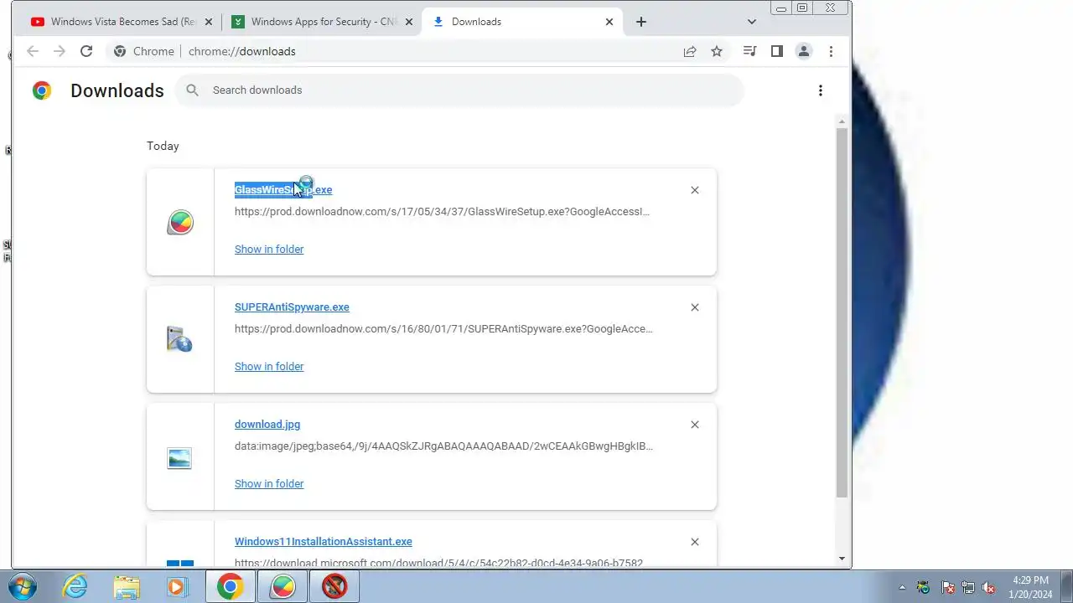Open the profile avatar menu
The height and width of the screenshot is (603, 1073).
803,51
